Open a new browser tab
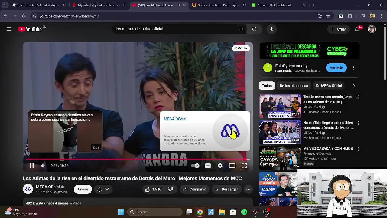The image size is (387, 218). (314, 5)
